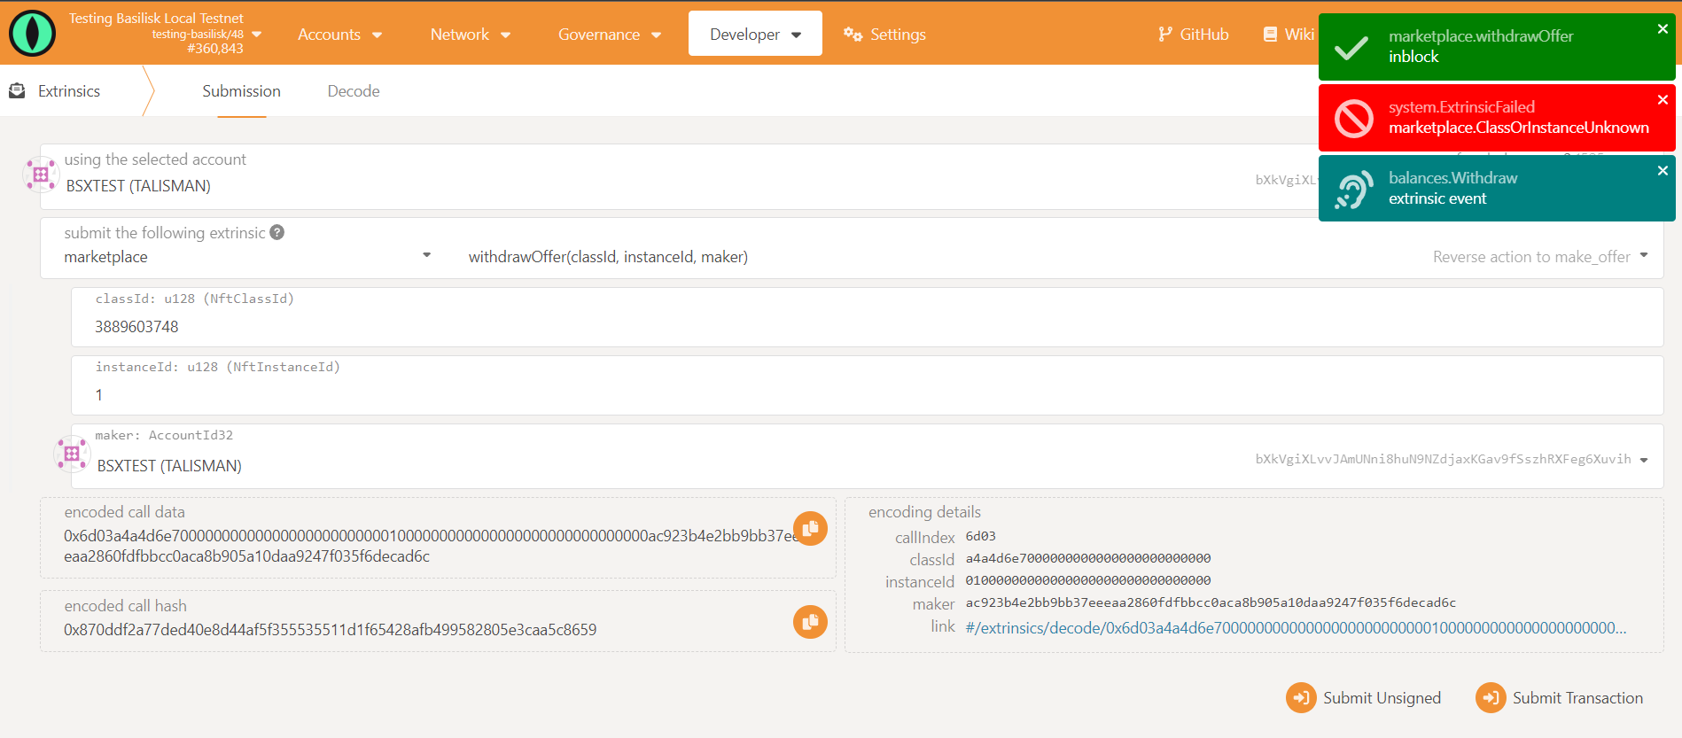The width and height of the screenshot is (1682, 738).
Task: Copy the encoded call data
Action: (810, 529)
